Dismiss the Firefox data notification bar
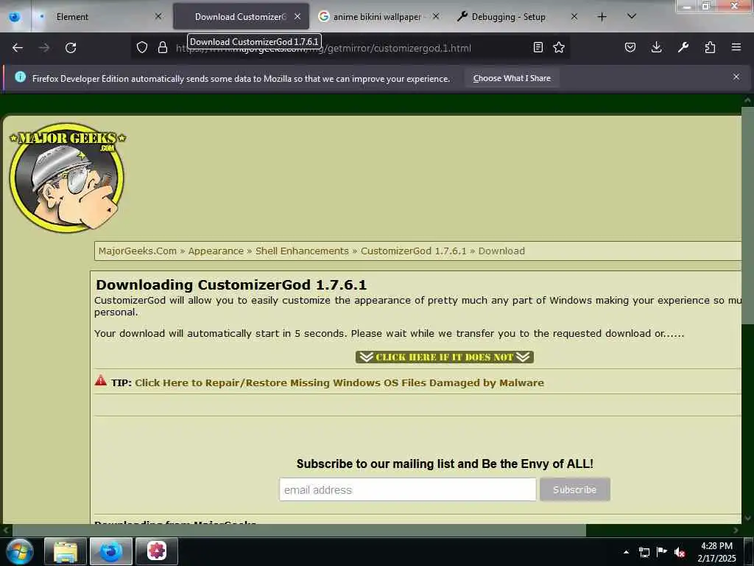Screen dimensions: 754x566 [x=736, y=77]
